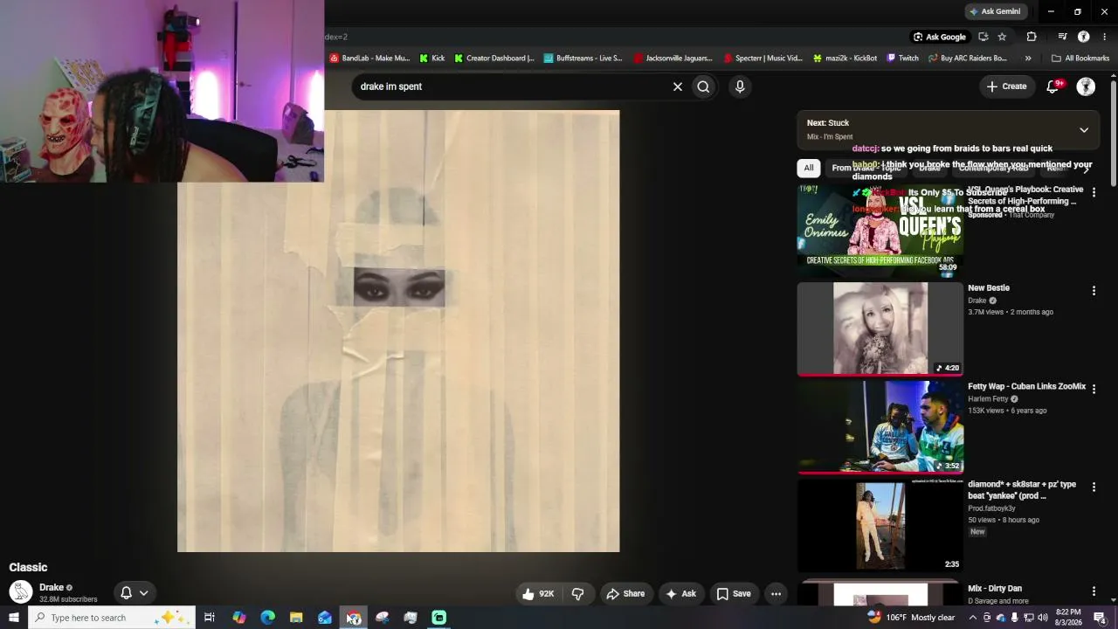Click the Create button
The height and width of the screenshot is (629, 1118).
(1006, 86)
